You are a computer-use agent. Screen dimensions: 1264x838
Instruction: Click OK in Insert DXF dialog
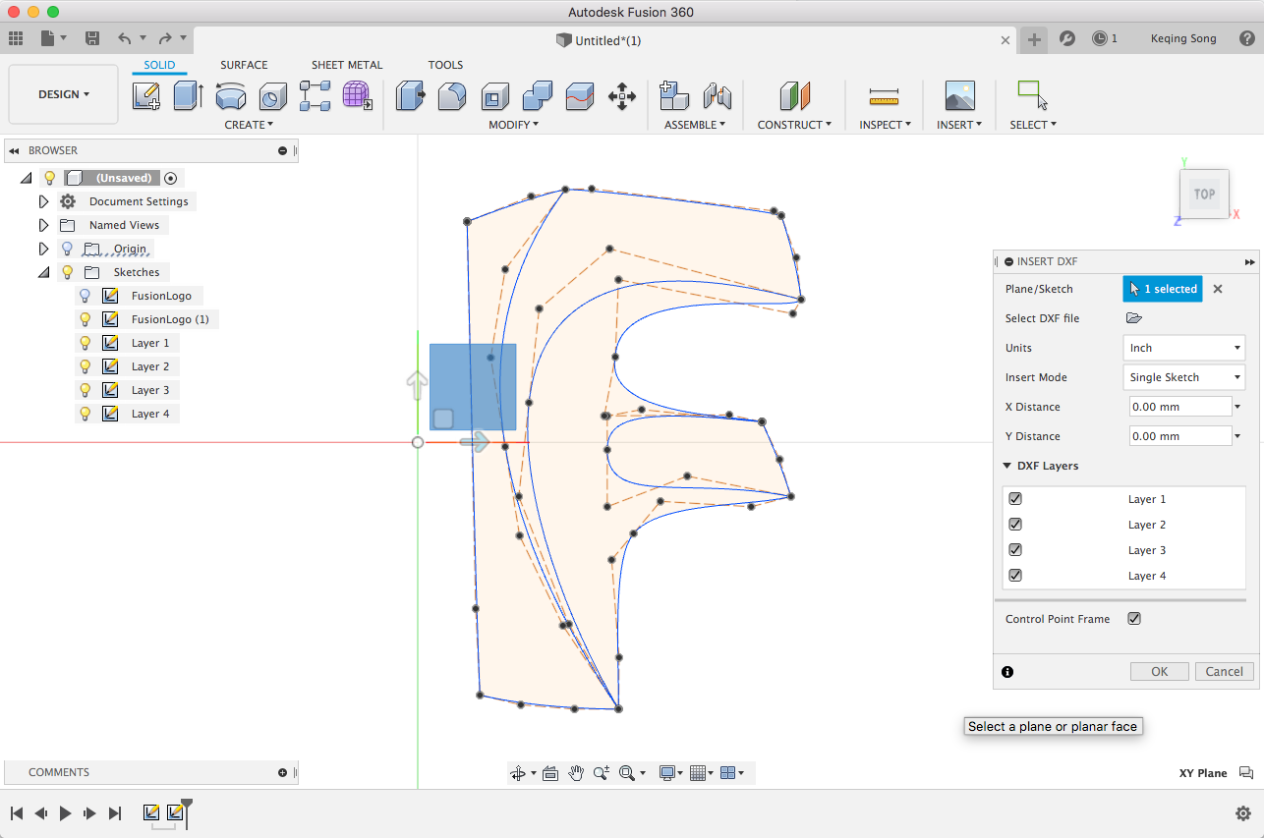point(1159,672)
